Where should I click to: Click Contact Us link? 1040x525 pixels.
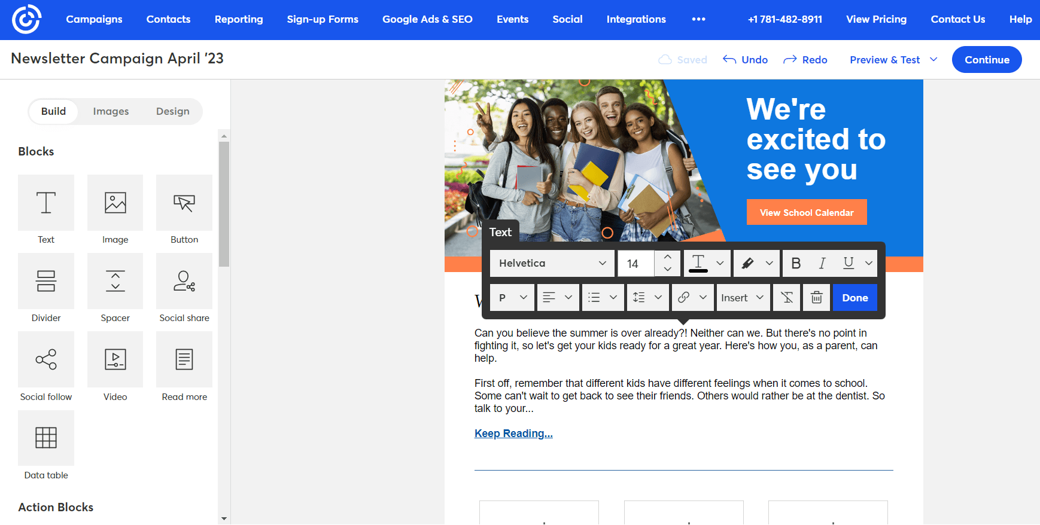coord(957,19)
